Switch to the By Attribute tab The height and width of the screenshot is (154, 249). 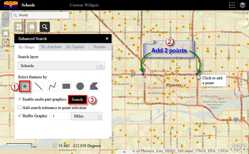coord(51,47)
